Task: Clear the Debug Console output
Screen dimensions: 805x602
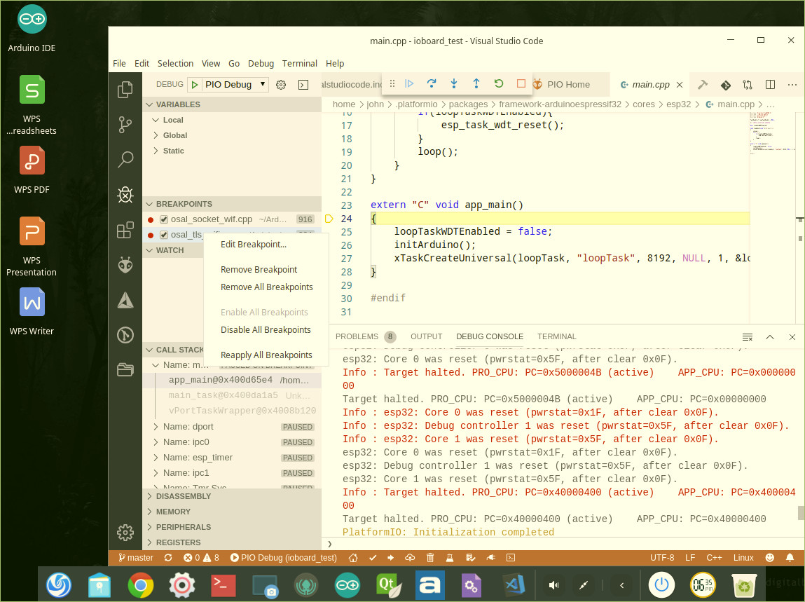Action: [748, 337]
